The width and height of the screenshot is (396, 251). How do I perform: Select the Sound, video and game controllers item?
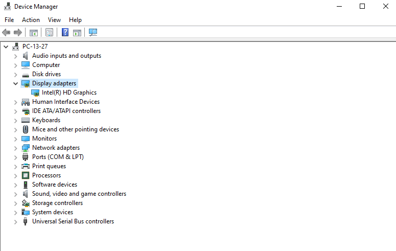(79, 194)
